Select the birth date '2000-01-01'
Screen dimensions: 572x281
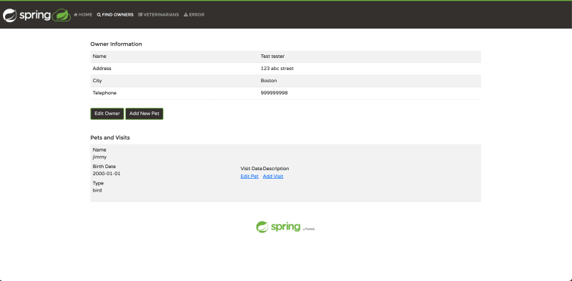tap(106, 174)
